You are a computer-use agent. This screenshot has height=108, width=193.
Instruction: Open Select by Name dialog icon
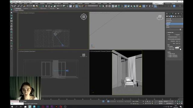pyautogui.click(x=37, y=6)
